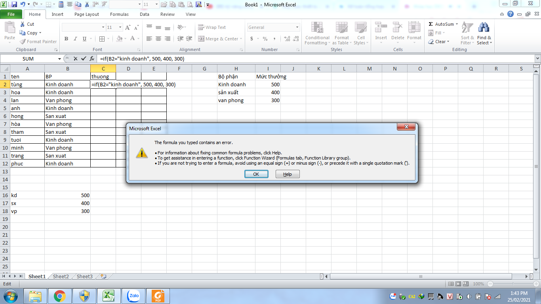
Task: Switch to the Formulas ribbon tab
Action: (119, 14)
